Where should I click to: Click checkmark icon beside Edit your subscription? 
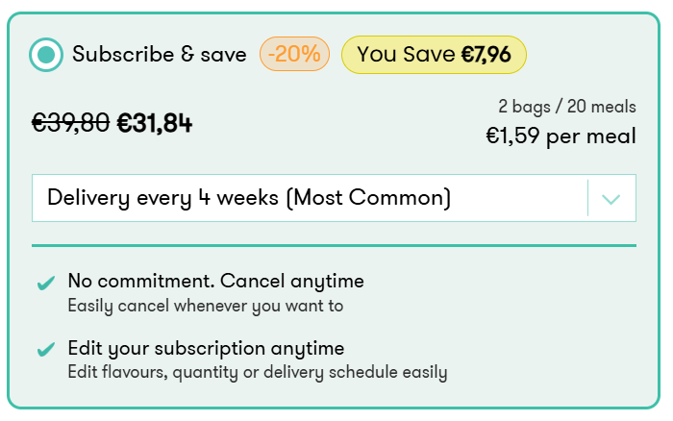click(x=45, y=350)
